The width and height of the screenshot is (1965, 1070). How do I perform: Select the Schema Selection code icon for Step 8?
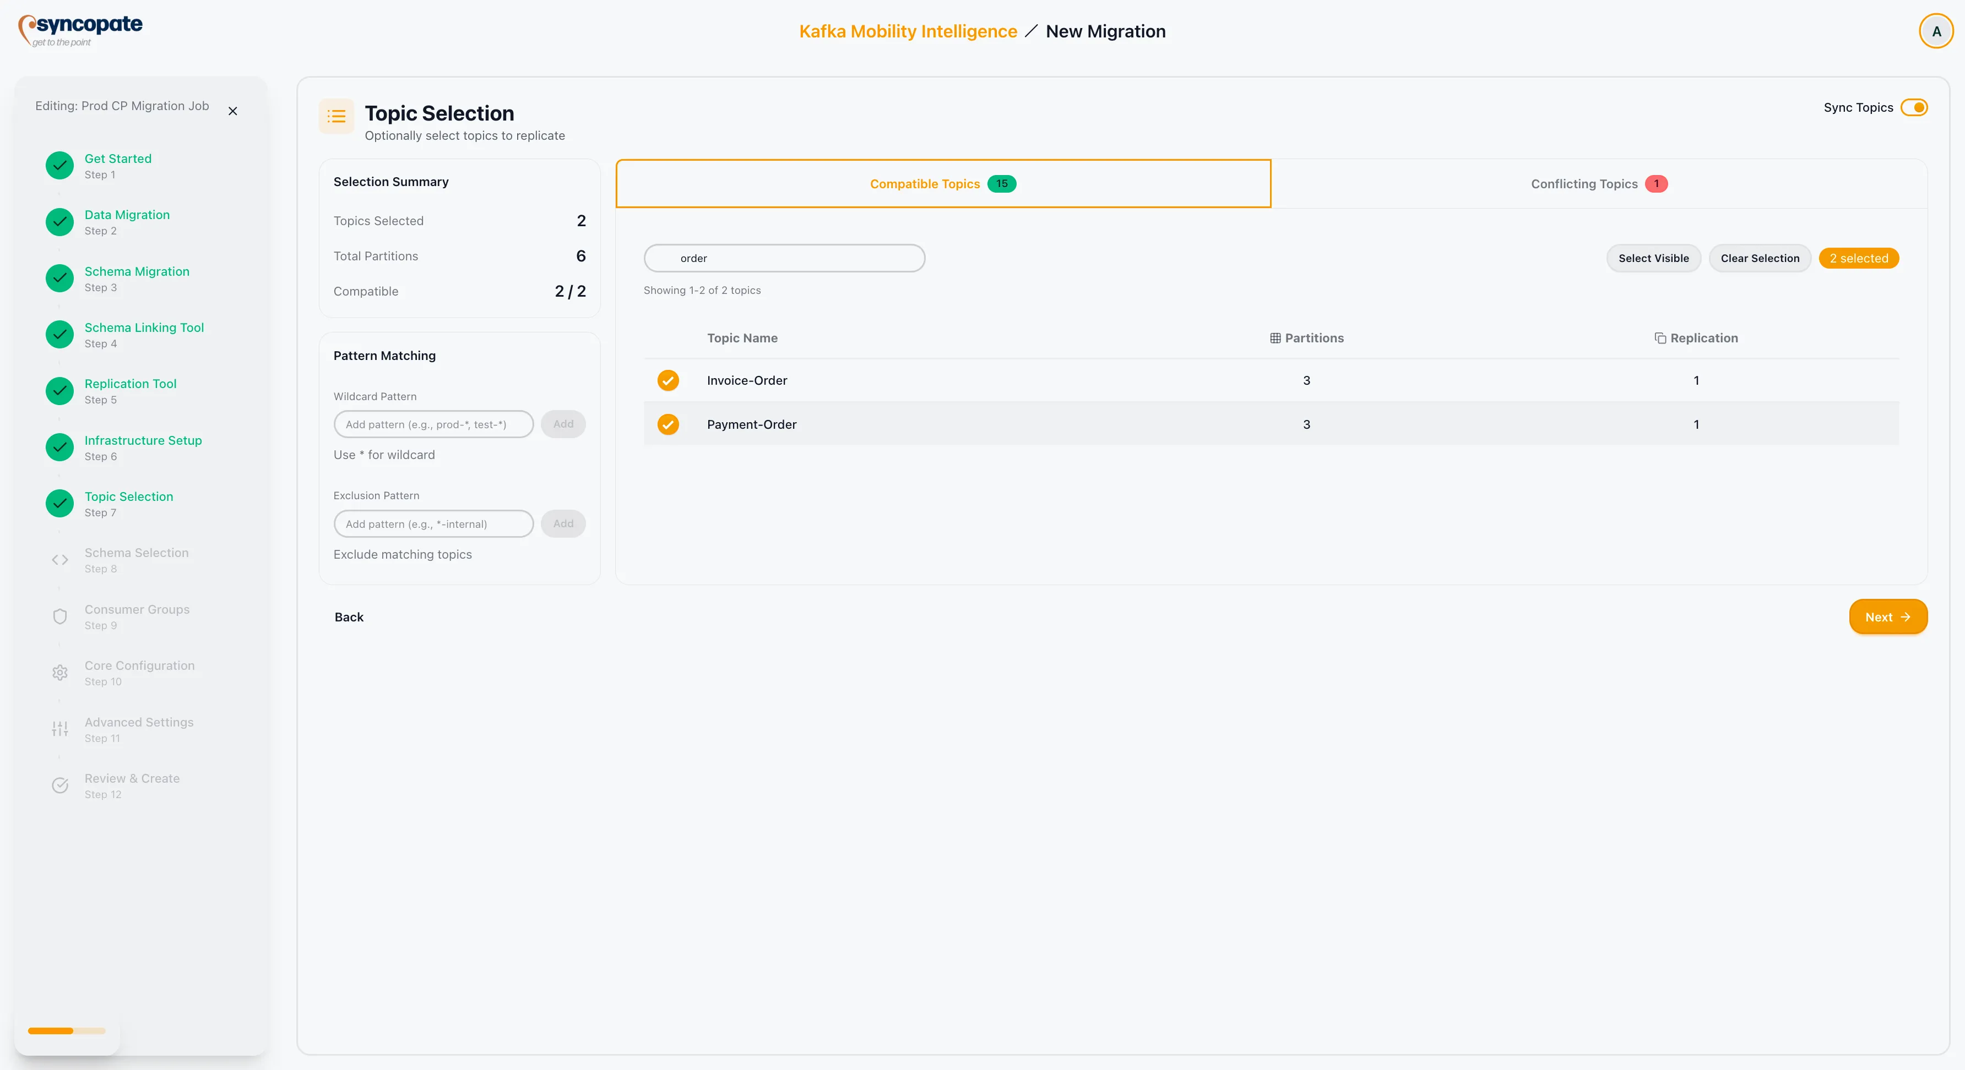59,559
